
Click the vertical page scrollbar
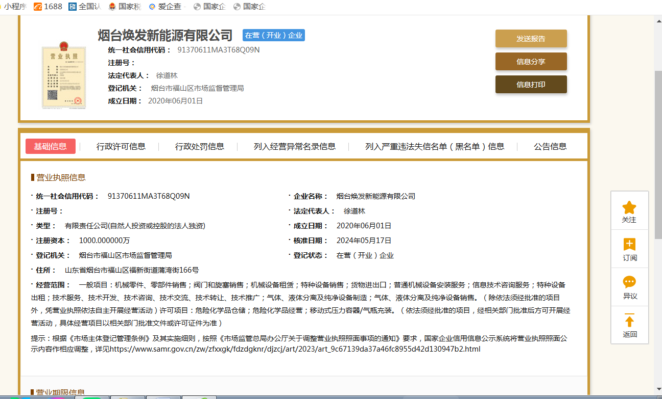658,153
